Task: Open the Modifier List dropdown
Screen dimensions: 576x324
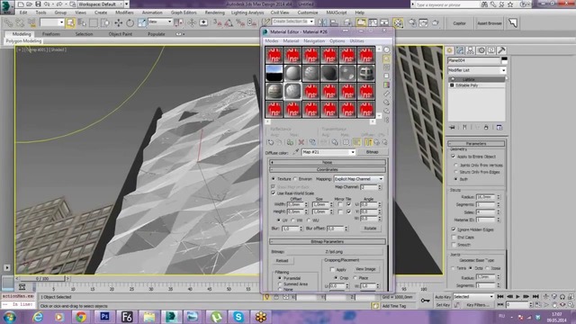Action: tap(477, 70)
